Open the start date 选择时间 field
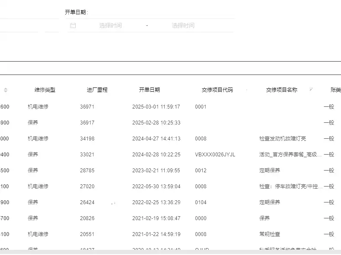The height and width of the screenshot is (255, 341). coord(110,25)
